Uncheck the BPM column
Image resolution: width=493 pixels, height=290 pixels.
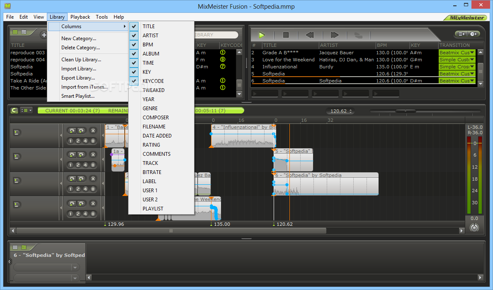tap(161, 45)
